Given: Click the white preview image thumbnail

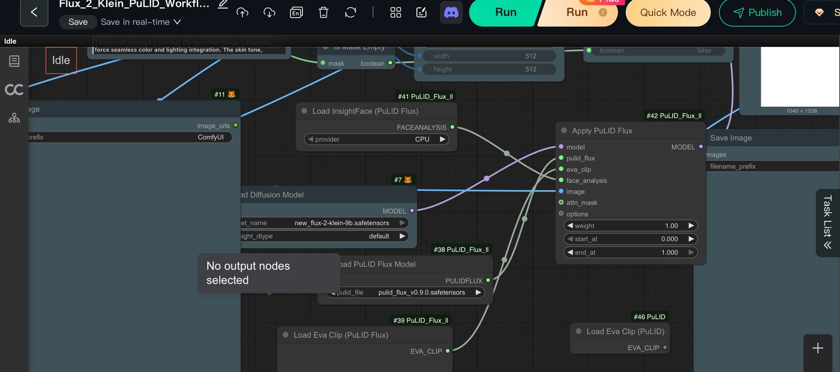Looking at the screenshot, I should coord(800,77).
